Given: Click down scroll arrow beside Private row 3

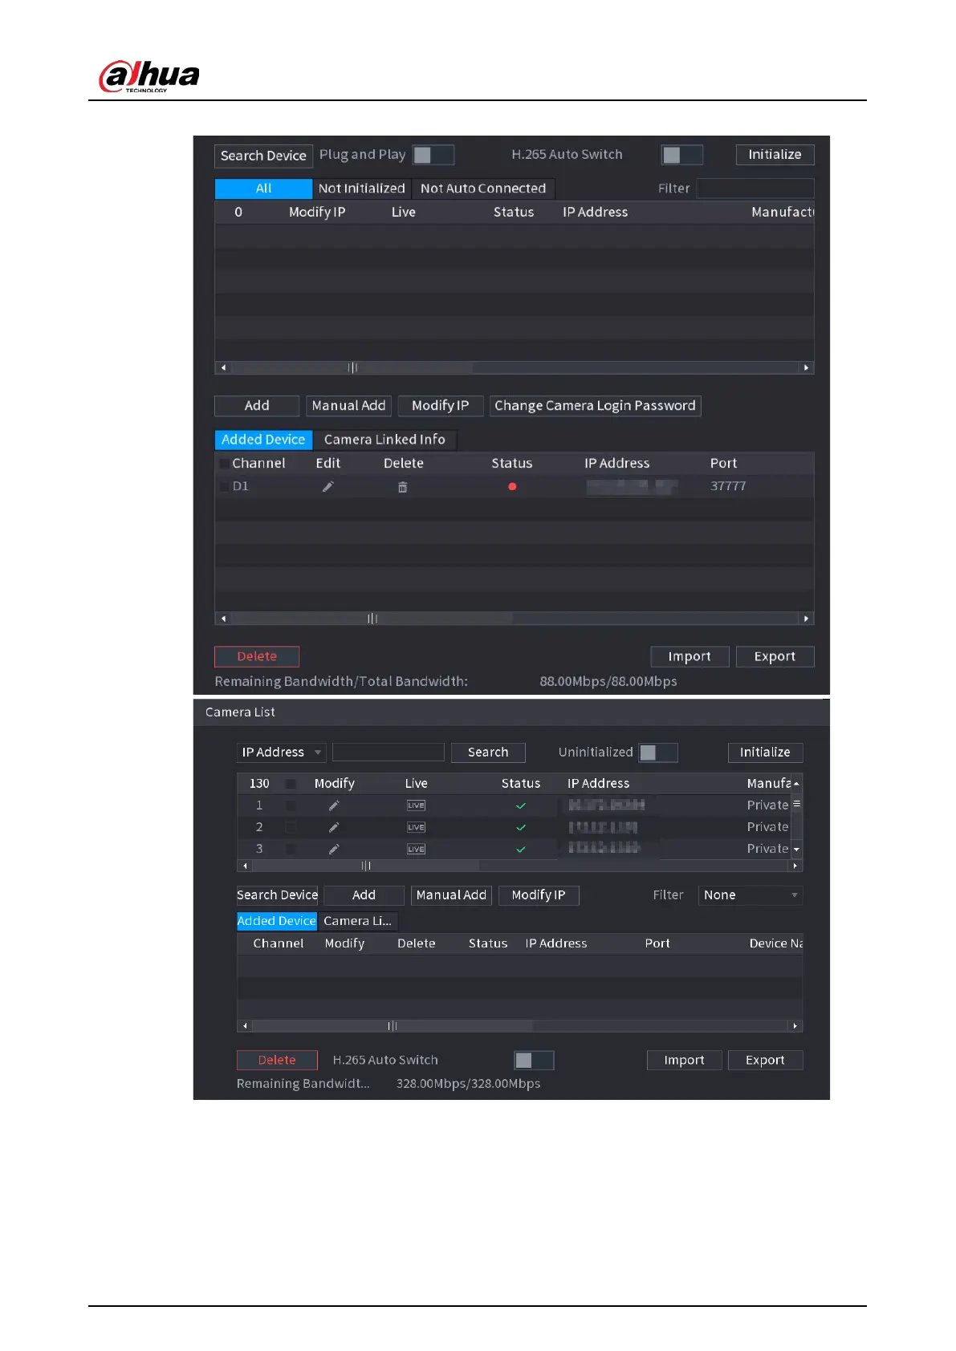Looking at the screenshot, I should point(796,850).
